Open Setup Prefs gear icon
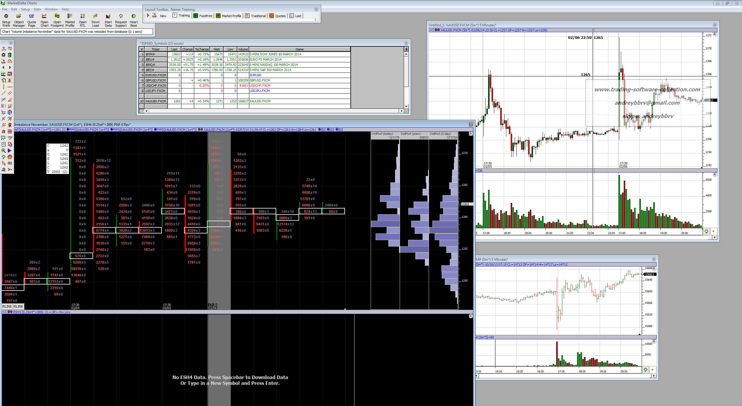The height and width of the screenshot is (406, 742). click(x=6, y=17)
